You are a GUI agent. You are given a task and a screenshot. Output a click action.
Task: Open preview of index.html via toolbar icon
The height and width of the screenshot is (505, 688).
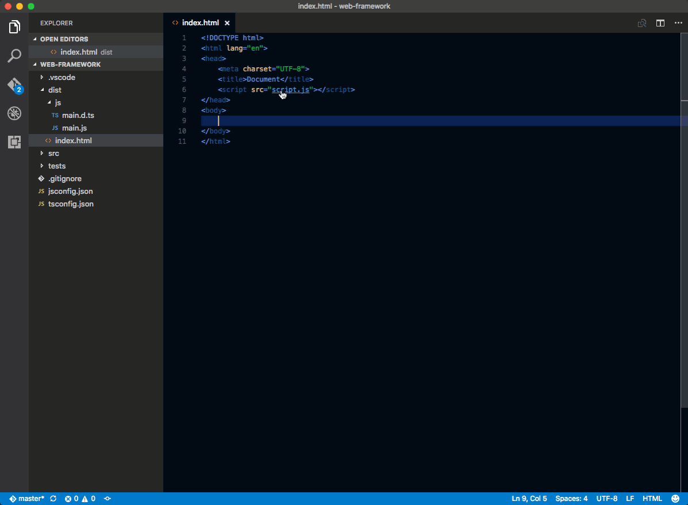click(x=641, y=23)
